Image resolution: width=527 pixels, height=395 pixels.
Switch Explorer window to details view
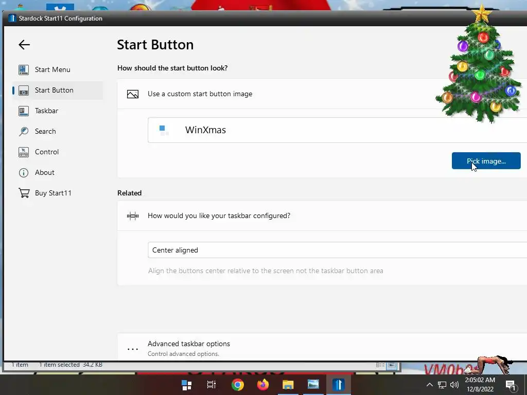pos(380,365)
